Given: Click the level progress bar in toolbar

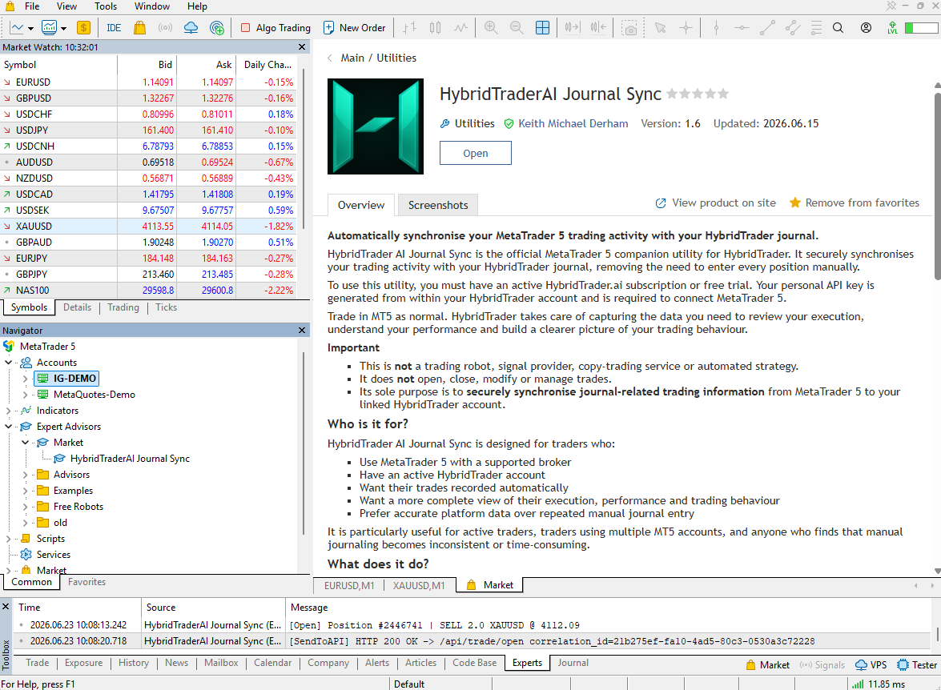Looking at the screenshot, I should 921,27.
